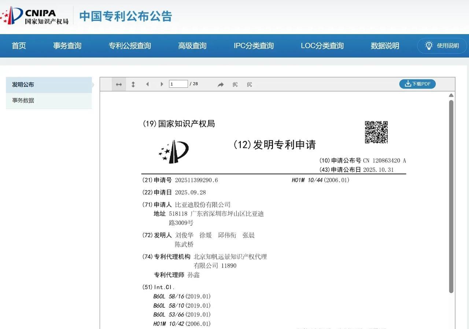Go to 专利公报查询 in the navigation bar
469x329 pixels.
pyautogui.click(x=130, y=46)
